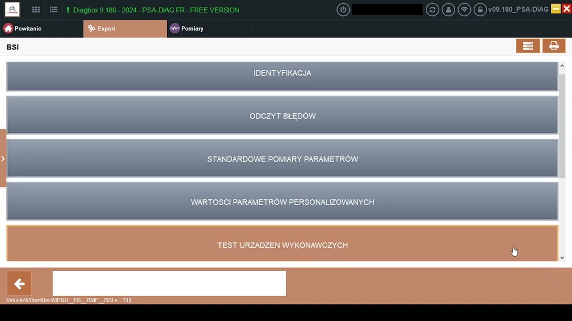
Task: Open ODCZYT BŁĘDÓW entry
Action: [282, 115]
